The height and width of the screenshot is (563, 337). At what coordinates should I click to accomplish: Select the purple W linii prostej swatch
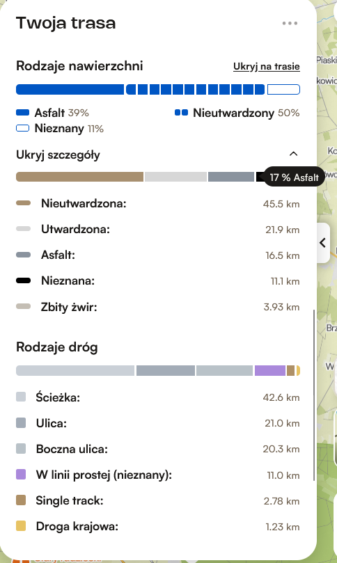(x=21, y=475)
